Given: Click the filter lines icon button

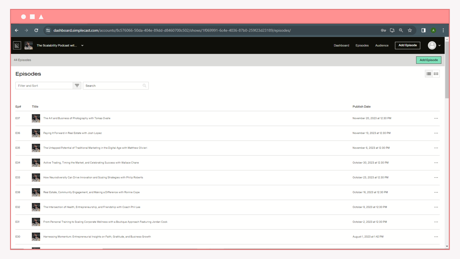Looking at the screenshot, I should pyautogui.click(x=77, y=86).
